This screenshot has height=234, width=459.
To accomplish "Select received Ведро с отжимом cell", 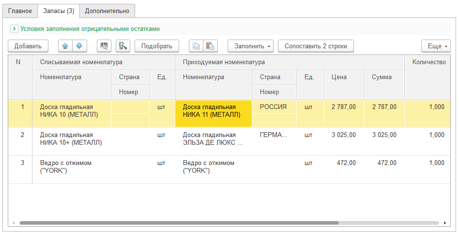I will click(x=214, y=169).
